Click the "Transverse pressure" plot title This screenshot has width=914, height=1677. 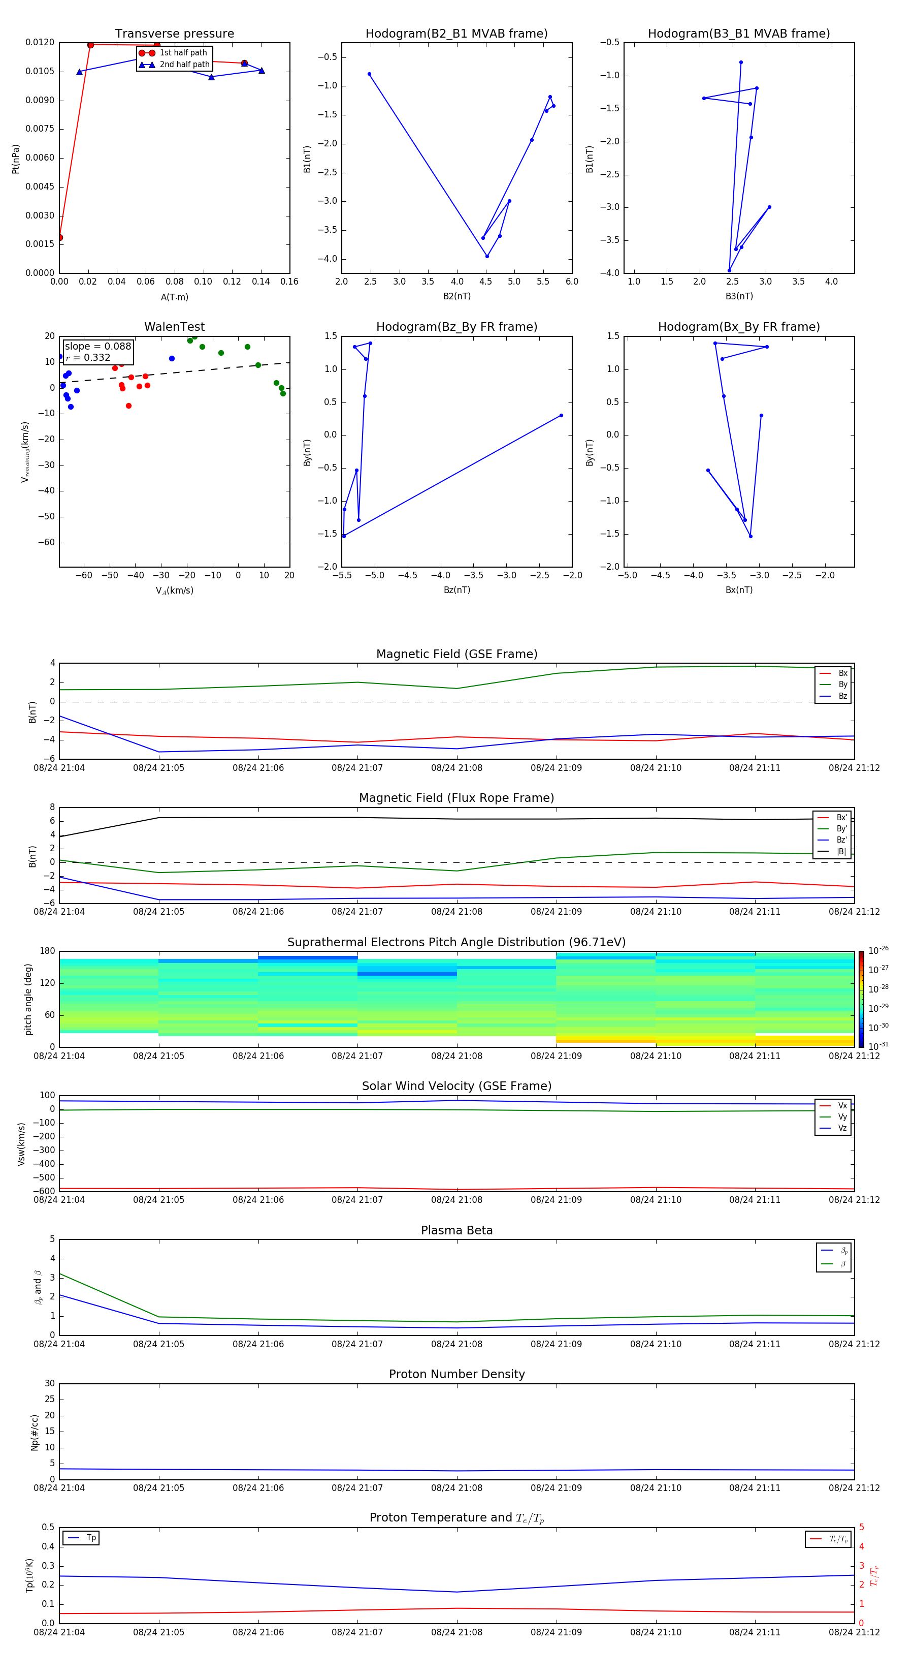pyautogui.click(x=174, y=34)
